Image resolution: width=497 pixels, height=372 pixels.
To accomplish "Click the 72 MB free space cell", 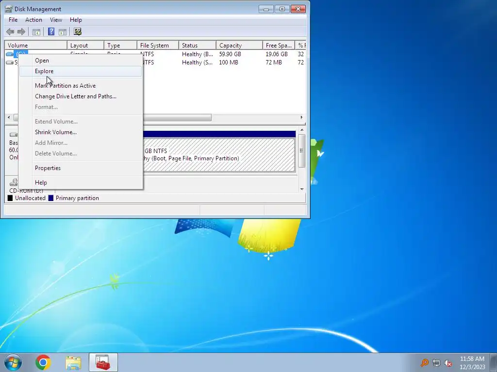I will coord(274,62).
